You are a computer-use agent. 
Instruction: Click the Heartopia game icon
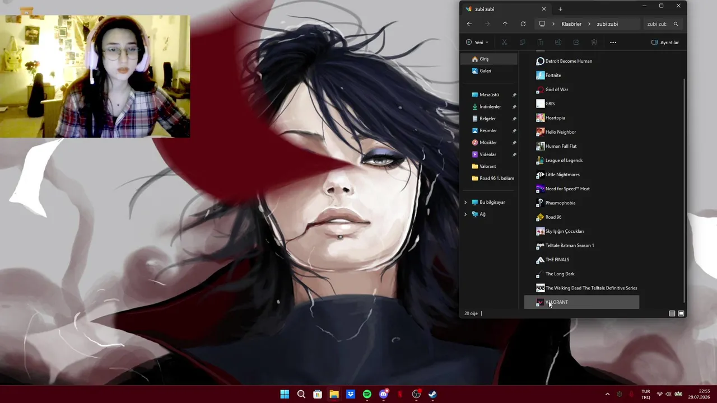click(x=540, y=118)
